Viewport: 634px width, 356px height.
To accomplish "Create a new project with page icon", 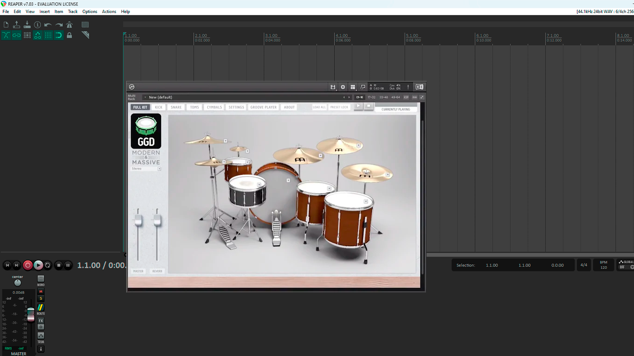I will 6,25.
